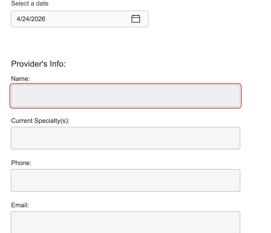The height and width of the screenshot is (233, 271).
Task: Click the "Select a date" label
Action: coord(30,4)
